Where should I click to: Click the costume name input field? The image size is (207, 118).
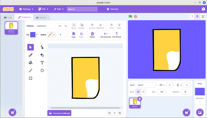45,26
